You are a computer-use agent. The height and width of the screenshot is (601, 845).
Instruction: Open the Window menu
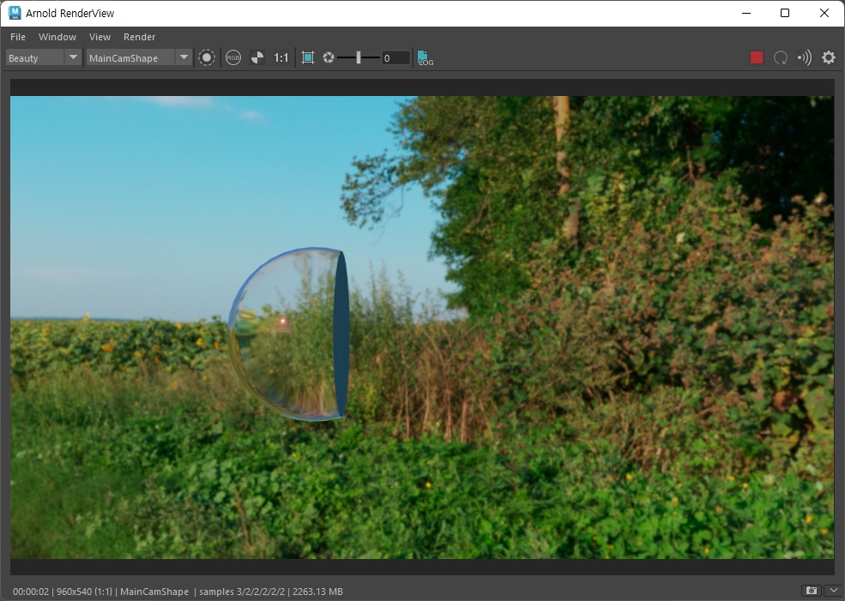tap(57, 37)
